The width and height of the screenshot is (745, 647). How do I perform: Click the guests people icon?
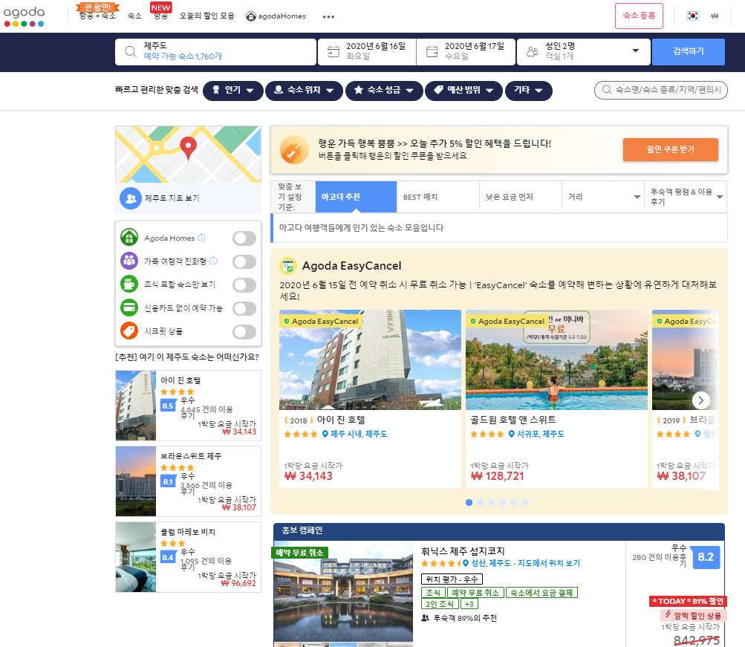tap(533, 51)
